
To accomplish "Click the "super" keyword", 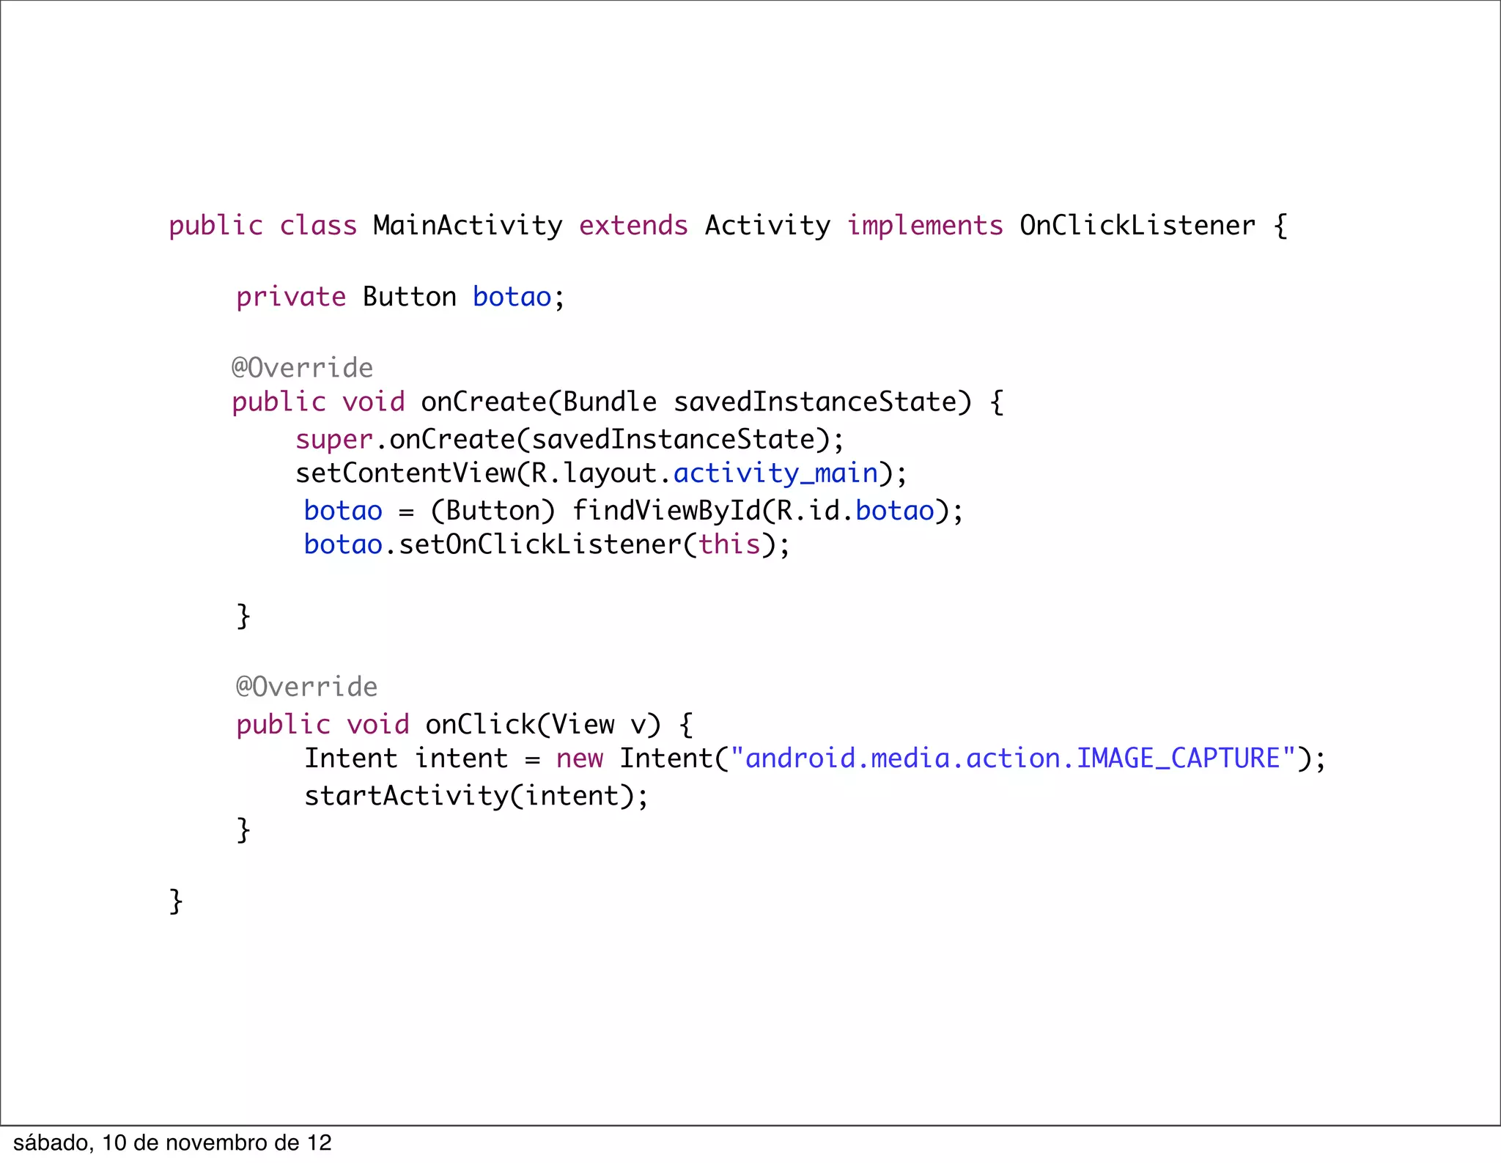I will (x=334, y=440).
